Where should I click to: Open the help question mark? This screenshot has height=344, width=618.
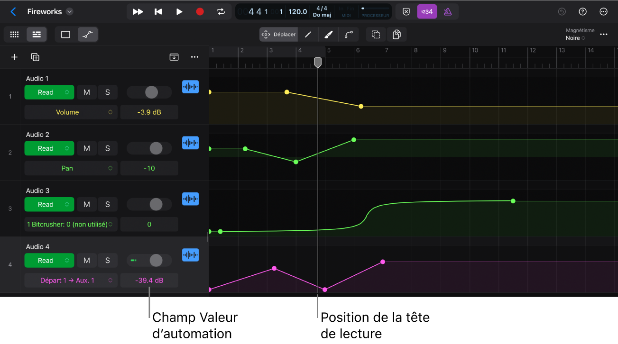click(x=583, y=12)
